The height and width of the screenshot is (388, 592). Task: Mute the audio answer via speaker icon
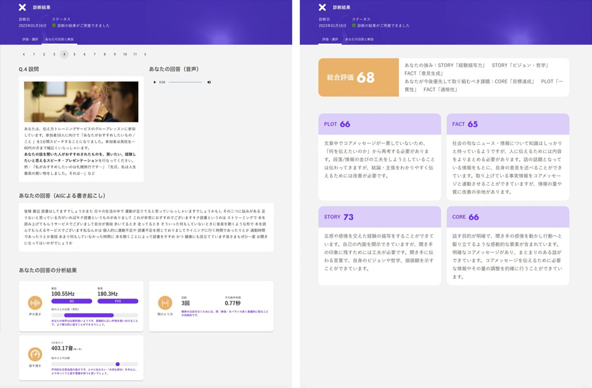[x=209, y=82]
